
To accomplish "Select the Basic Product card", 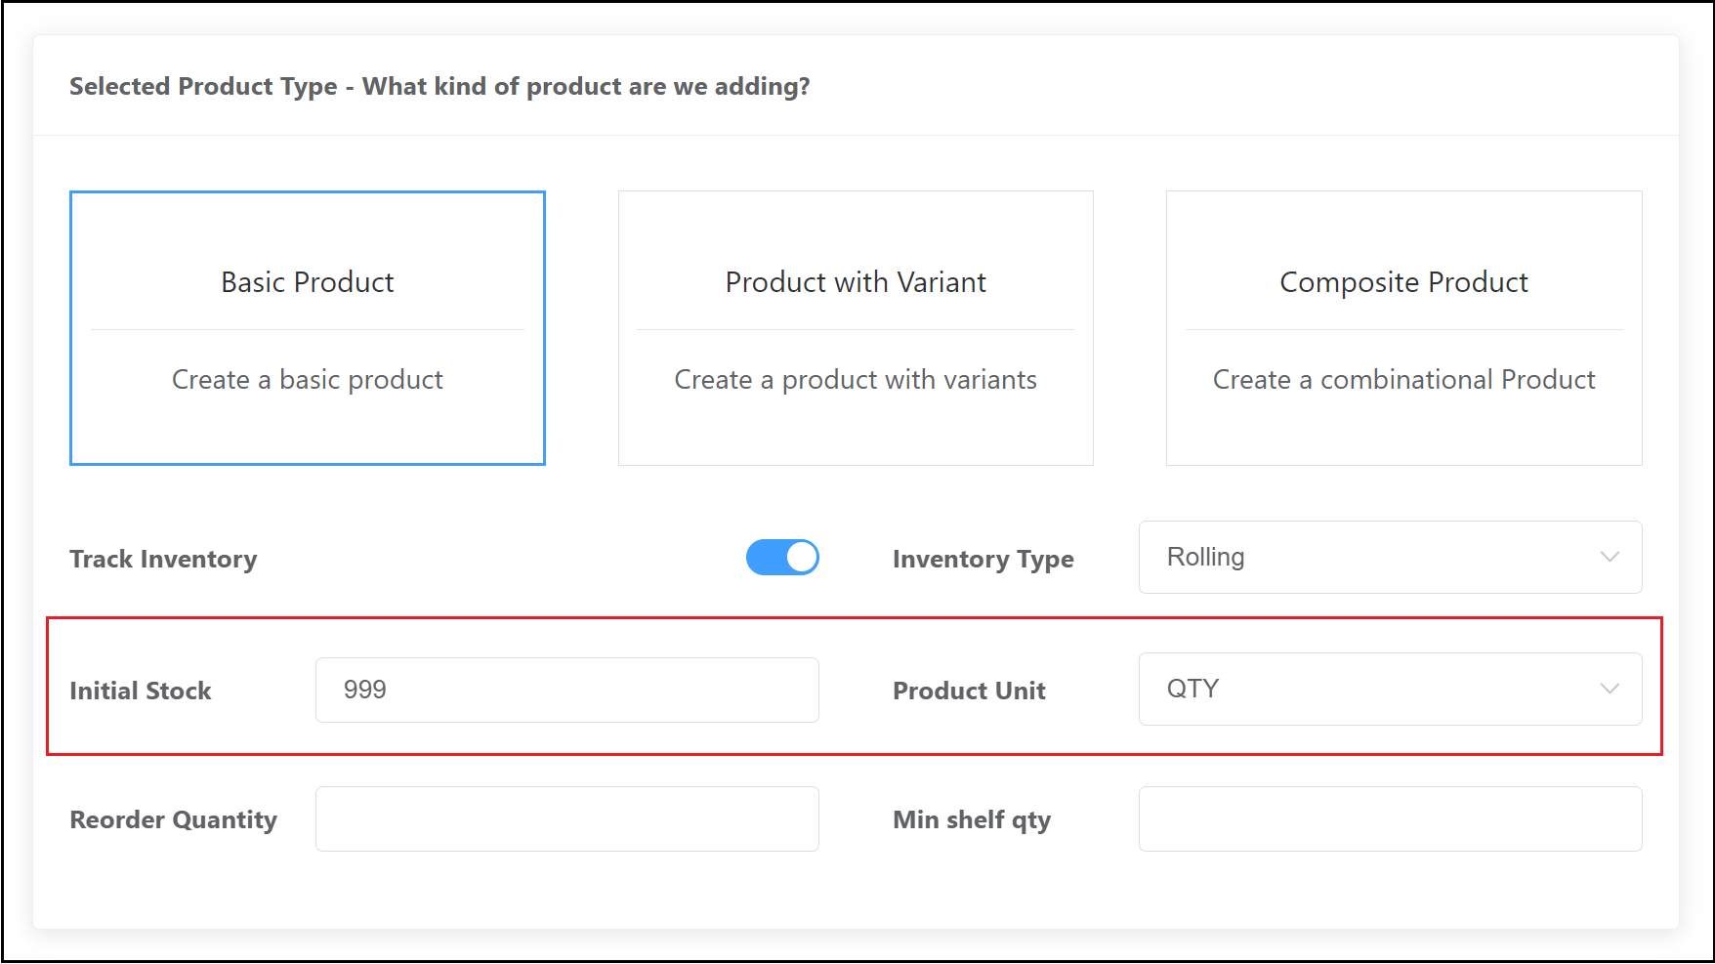I will click(x=307, y=328).
